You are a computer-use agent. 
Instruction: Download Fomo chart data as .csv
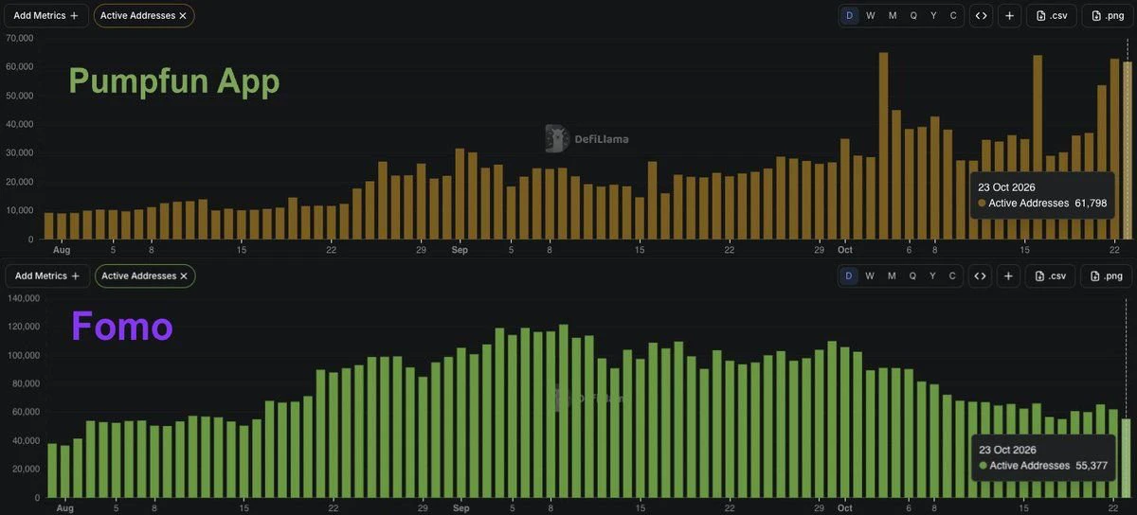(1052, 275)
